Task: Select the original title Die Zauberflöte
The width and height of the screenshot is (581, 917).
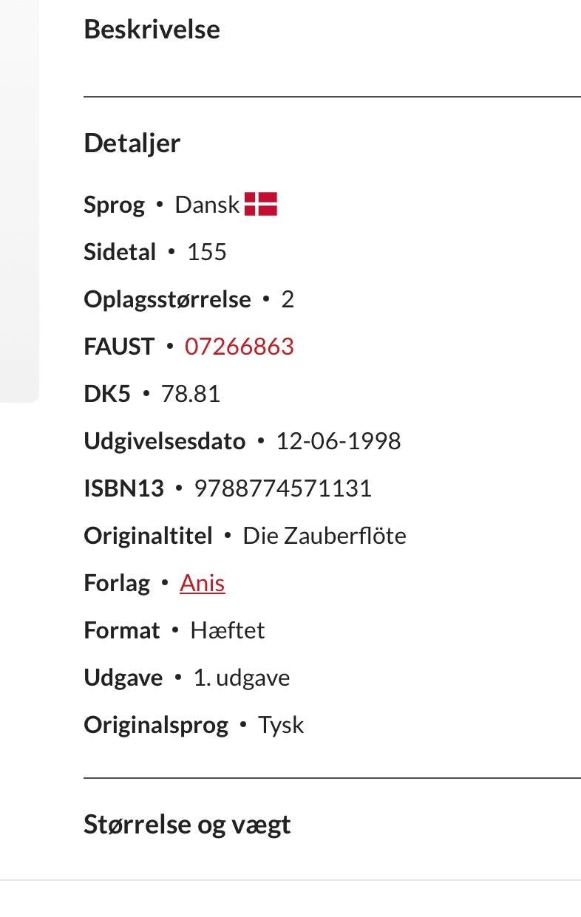Action: coord(325,536)
